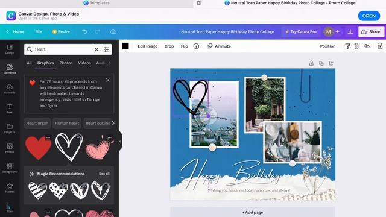Screen dimensions: 386x217
Task: Open the Starred sidebar panel
Action: point(10,188)
